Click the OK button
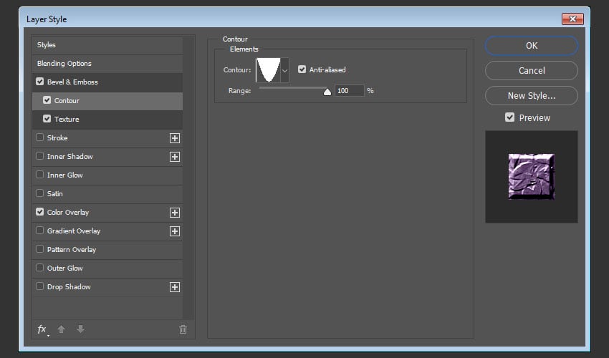 point(532,46)
